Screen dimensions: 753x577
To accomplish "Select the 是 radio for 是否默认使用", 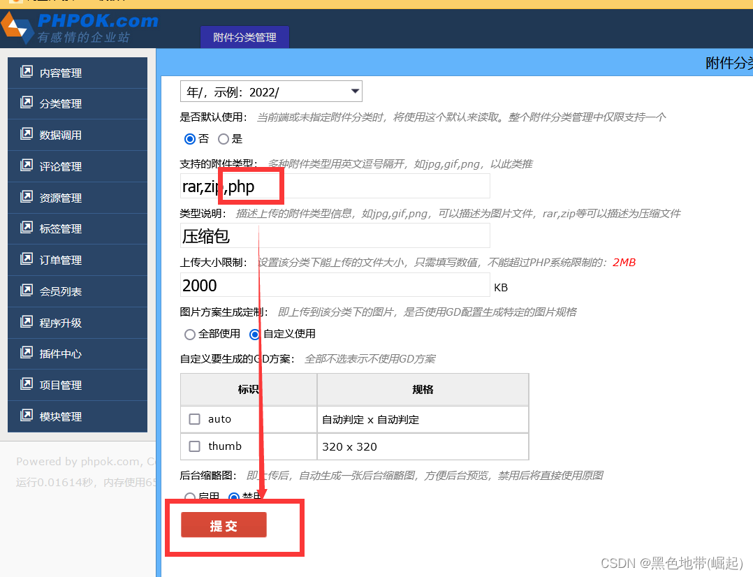I will [x=222, y=139].
